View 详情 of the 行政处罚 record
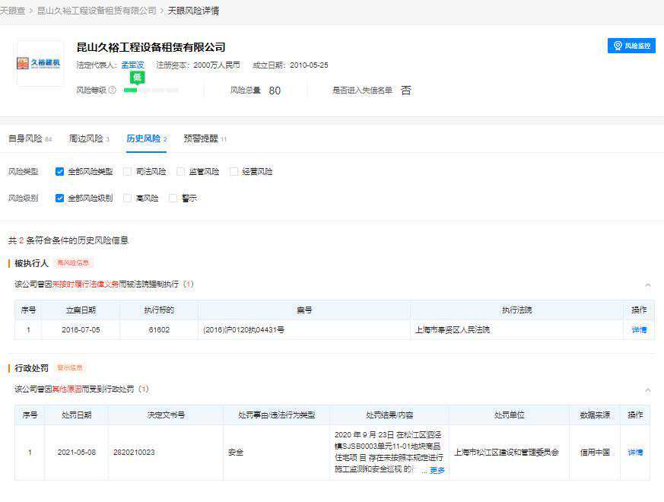 point(635,453)
